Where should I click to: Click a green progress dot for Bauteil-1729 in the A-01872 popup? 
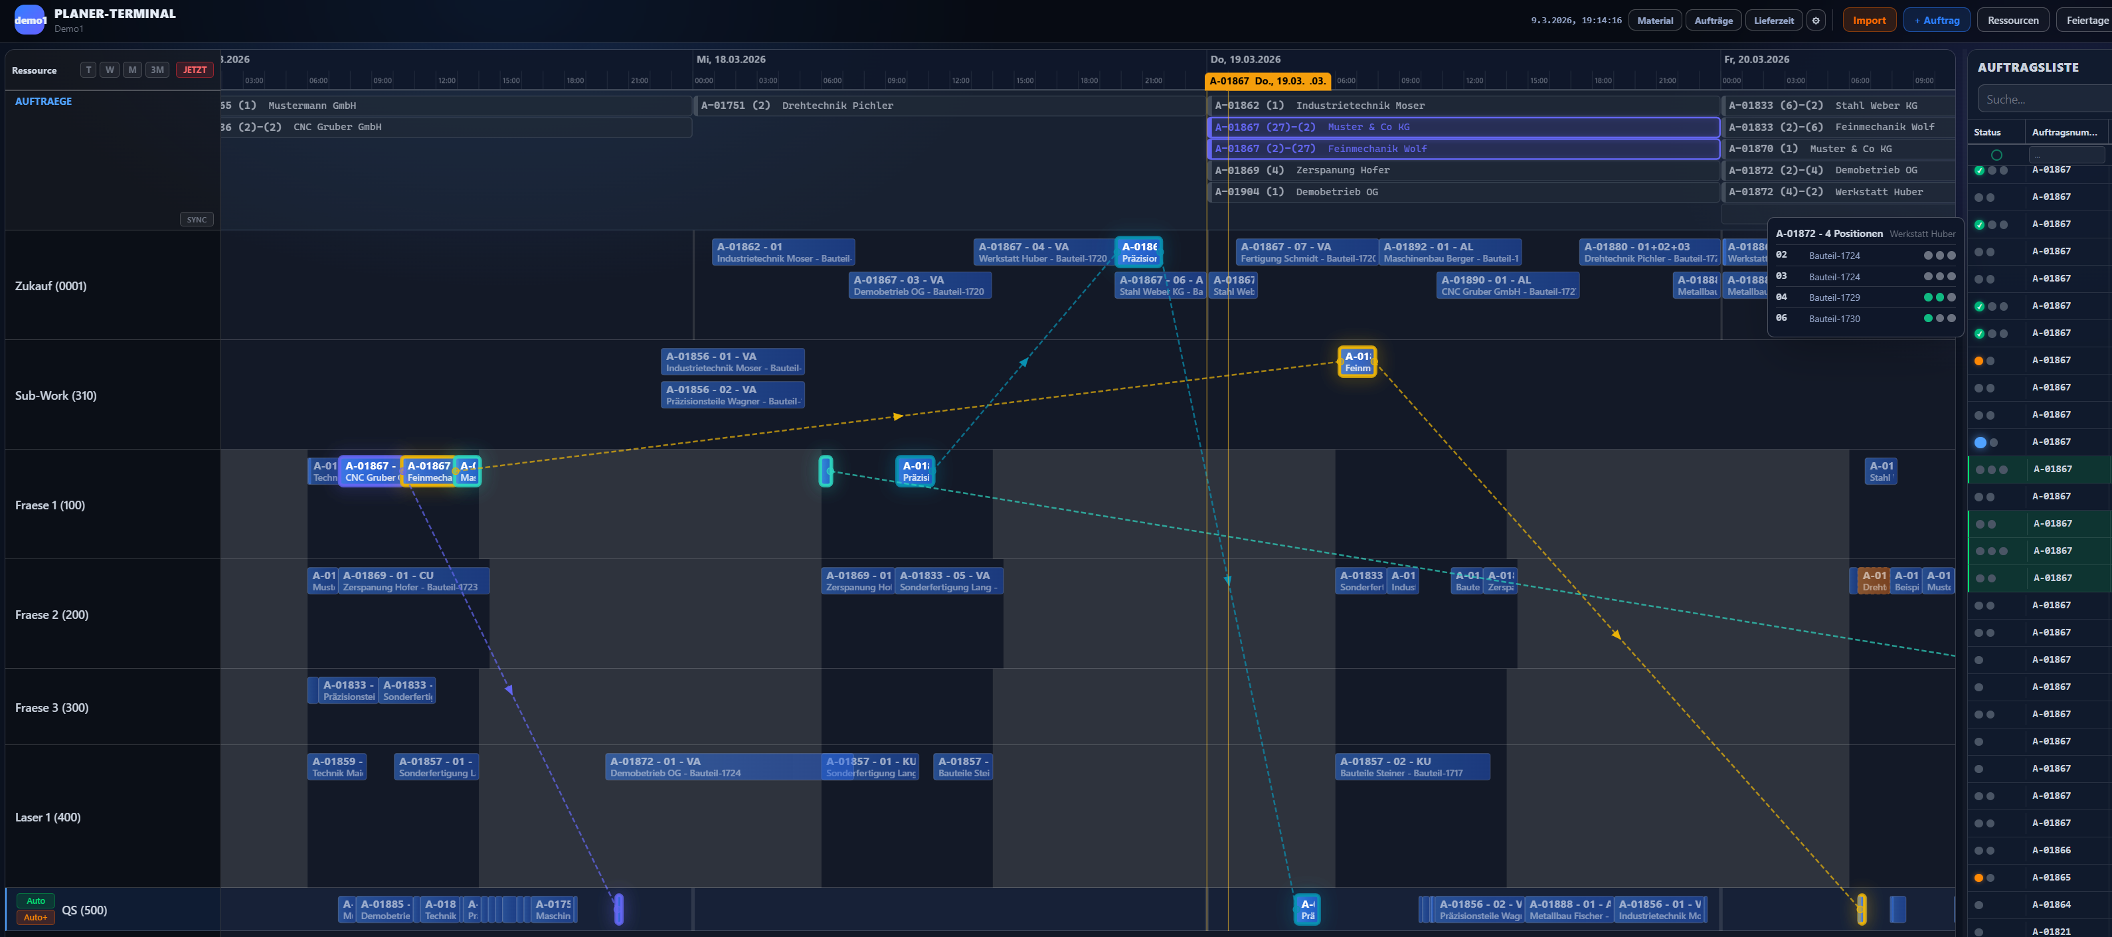[1928, 297]
